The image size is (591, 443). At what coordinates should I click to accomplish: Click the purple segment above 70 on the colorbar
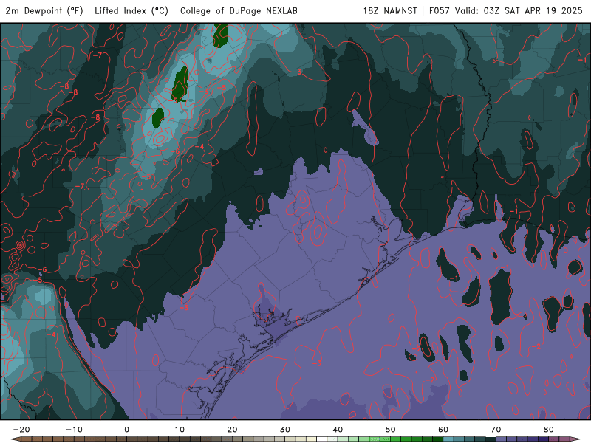coord(501,439)
